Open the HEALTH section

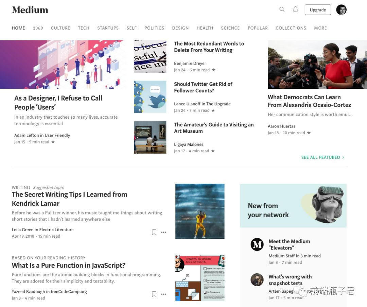click(x=205, y=28)
